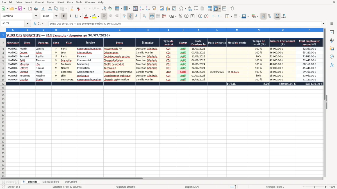337x189 pixels.
Task: Click Average and Sum status field
Action: [x=275, y=187]
